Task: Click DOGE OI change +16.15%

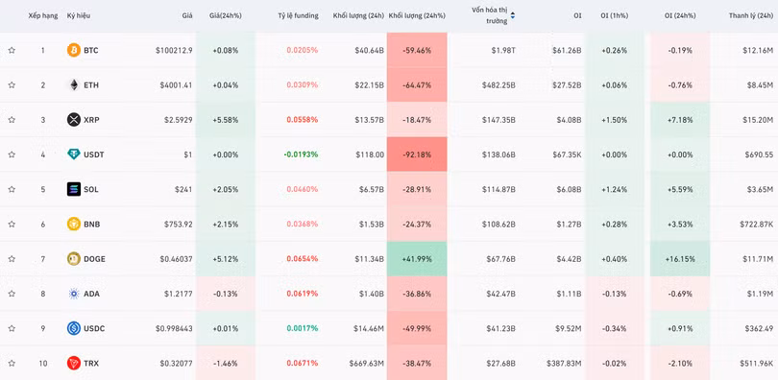Action: click(680, 259)
